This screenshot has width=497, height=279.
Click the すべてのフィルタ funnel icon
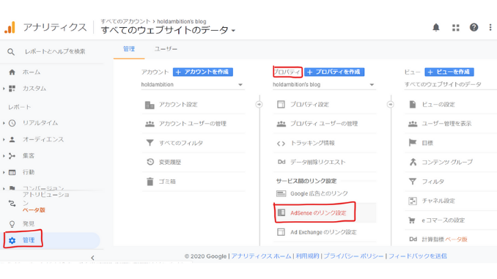click(150, 143)
